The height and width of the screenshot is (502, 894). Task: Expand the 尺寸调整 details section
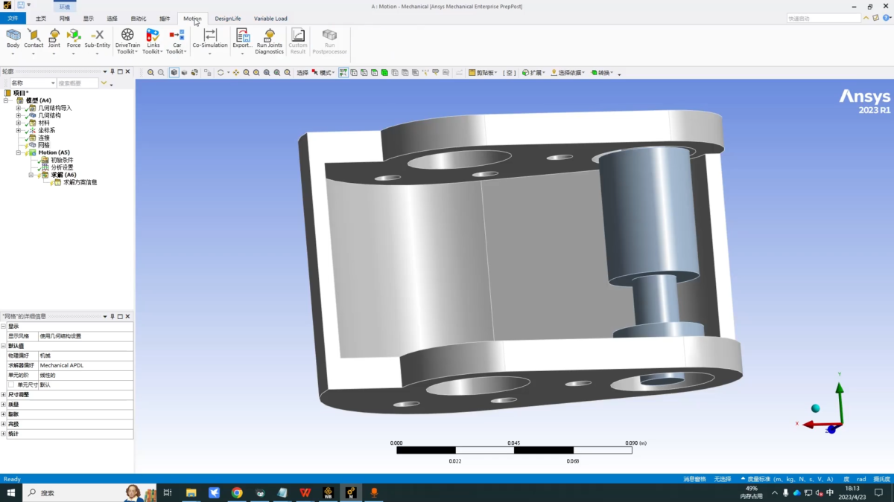point(4,395)
